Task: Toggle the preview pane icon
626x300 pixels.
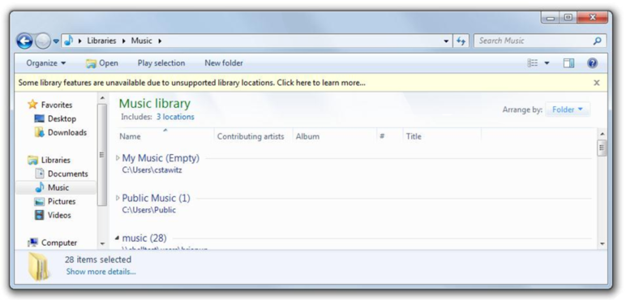Action: coord(568,63)
